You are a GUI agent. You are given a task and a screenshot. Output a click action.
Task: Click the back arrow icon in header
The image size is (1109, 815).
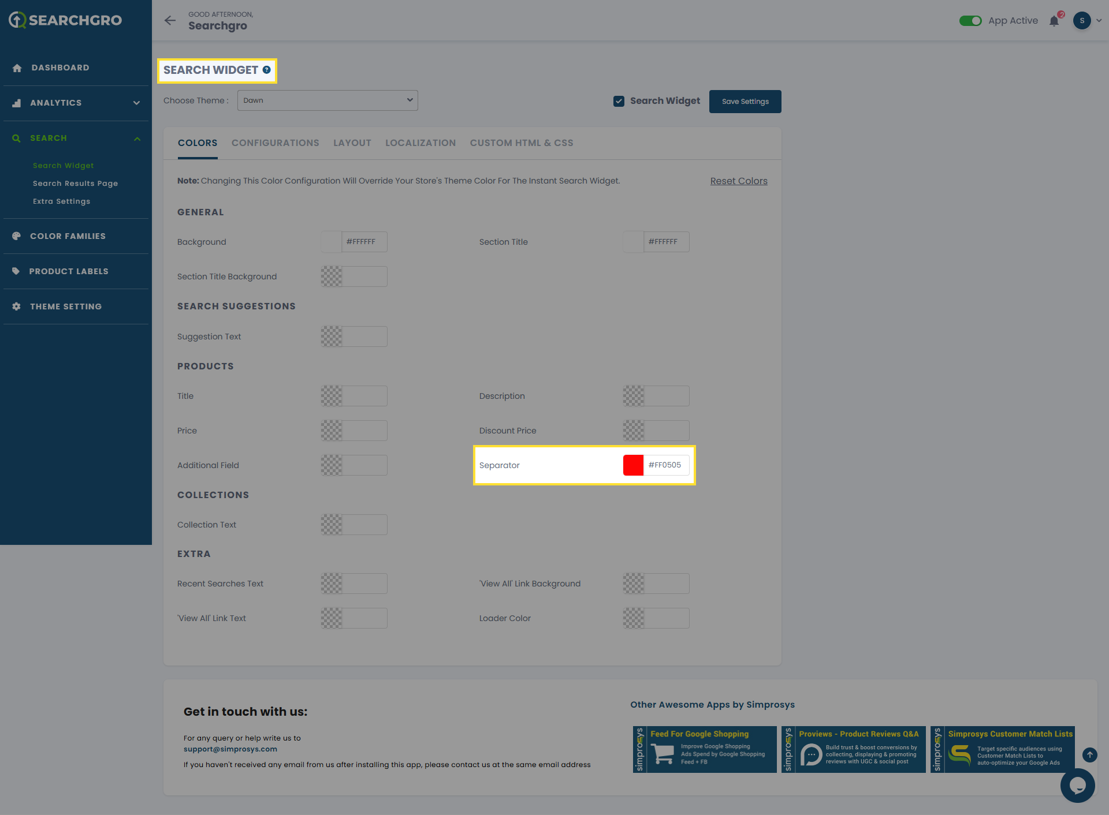click(x=170, y=21)
